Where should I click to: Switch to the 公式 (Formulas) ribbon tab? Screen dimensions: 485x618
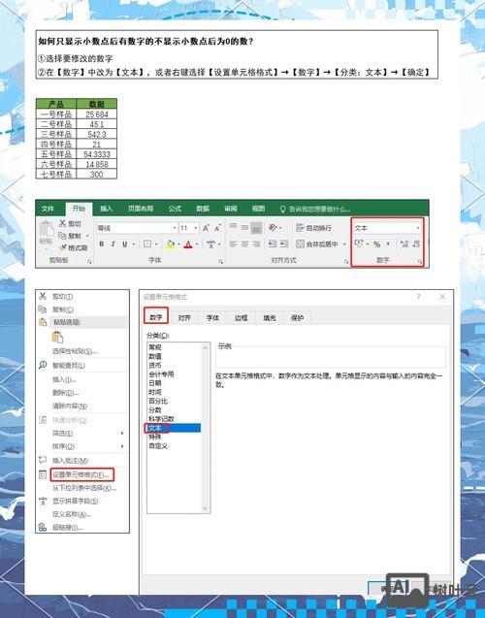point(175,209)
